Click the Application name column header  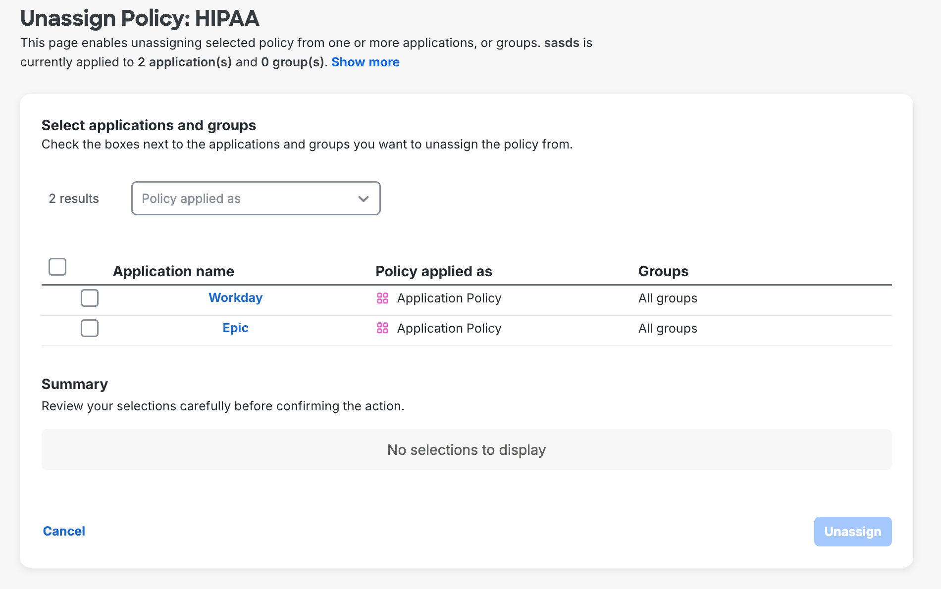click(173, 271)
